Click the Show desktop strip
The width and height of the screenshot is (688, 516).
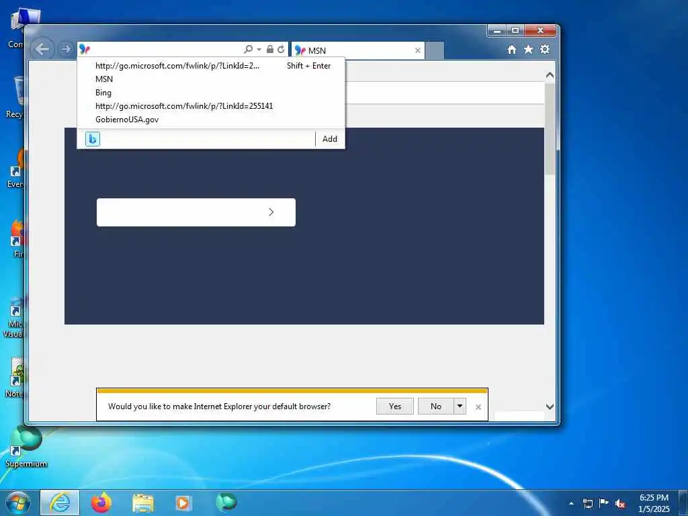683,503
